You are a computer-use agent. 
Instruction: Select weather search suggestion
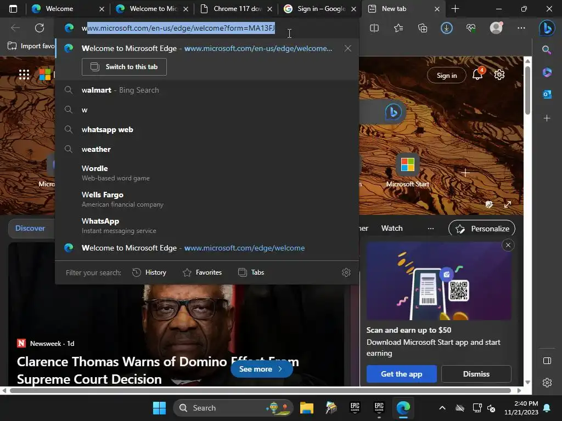click(207, 149)
